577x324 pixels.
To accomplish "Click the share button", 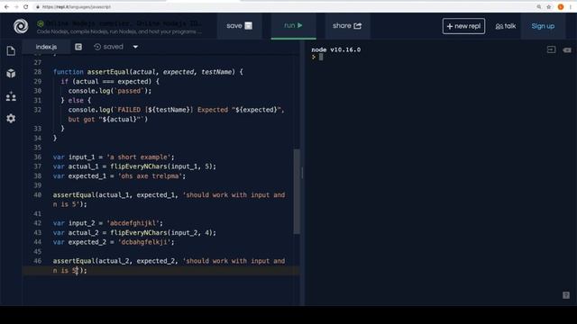I will tap(347, 26).
